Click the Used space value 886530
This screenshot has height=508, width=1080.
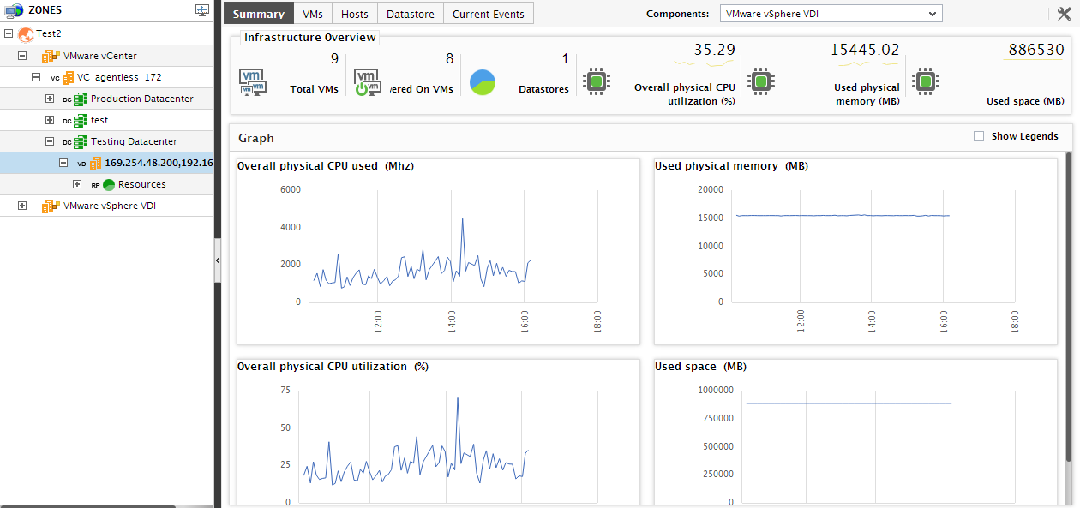1036,50
